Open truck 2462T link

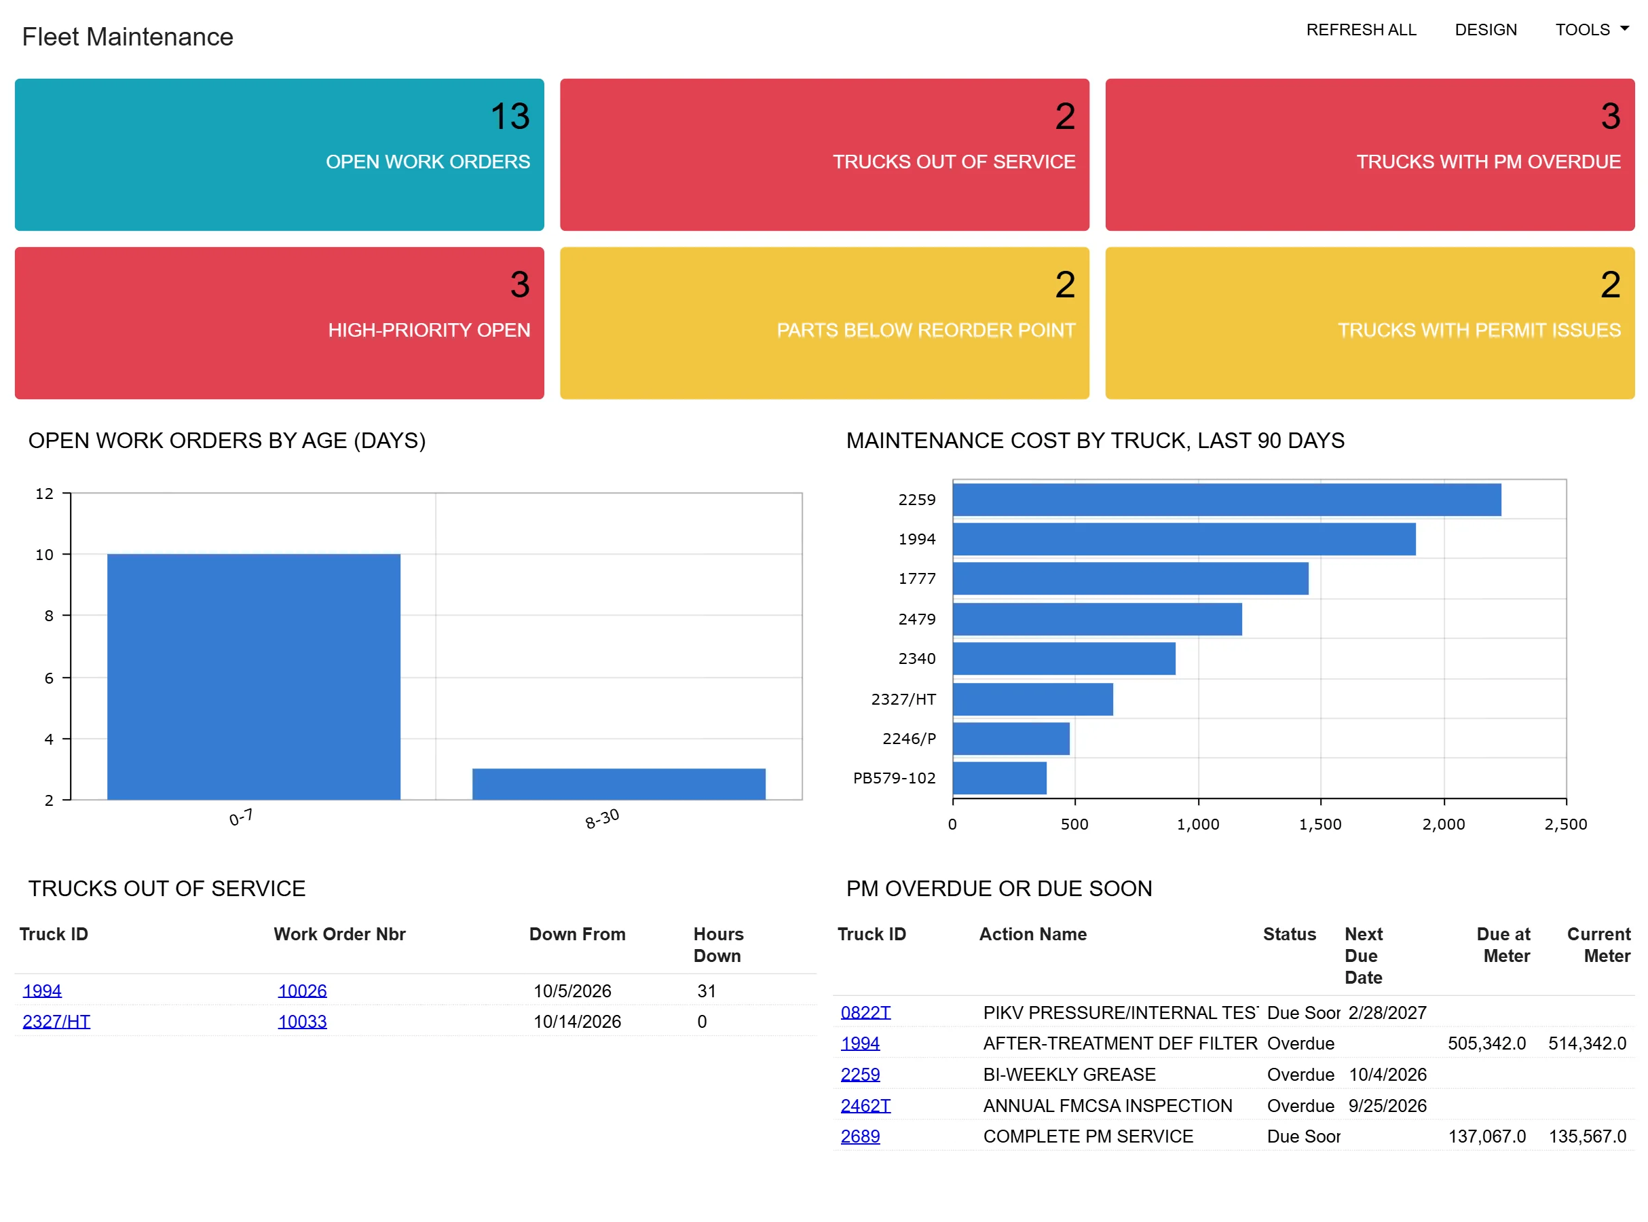[x=865, y=1106]
